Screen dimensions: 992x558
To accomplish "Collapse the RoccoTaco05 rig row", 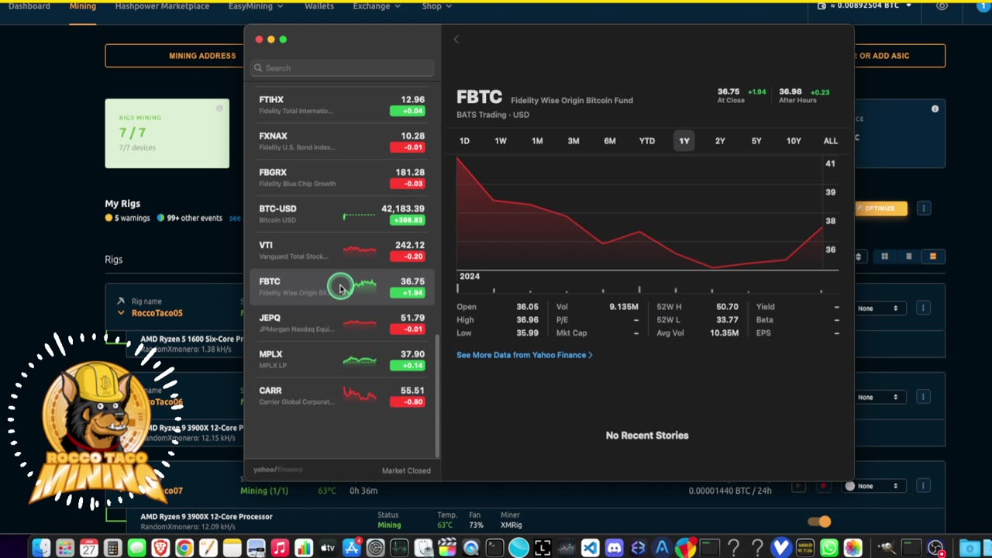I will click(x=121, y=313).
